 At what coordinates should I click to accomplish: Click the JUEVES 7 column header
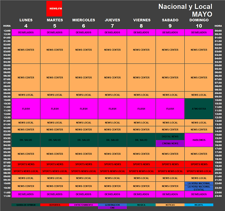tap(112, 23)
